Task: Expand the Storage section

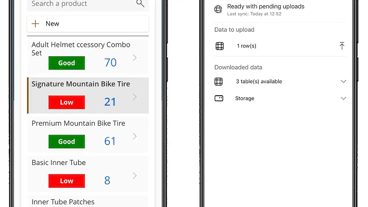Action: pyautogui.click(x=343, y=98)
